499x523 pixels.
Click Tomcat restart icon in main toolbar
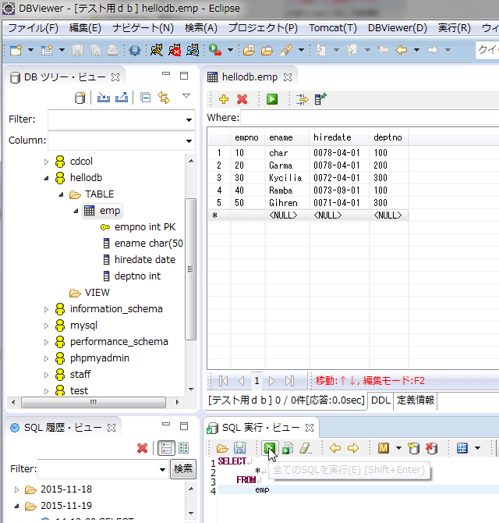pos(193,50)
